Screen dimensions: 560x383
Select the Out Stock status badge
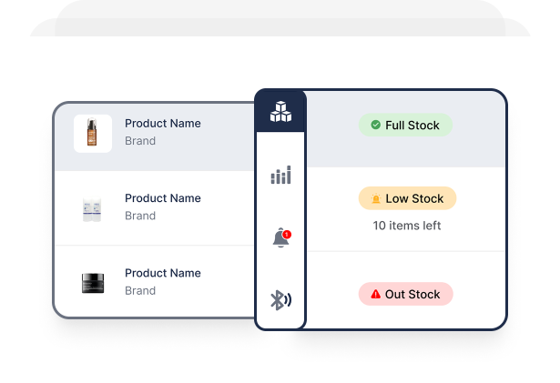click(405, 295)
